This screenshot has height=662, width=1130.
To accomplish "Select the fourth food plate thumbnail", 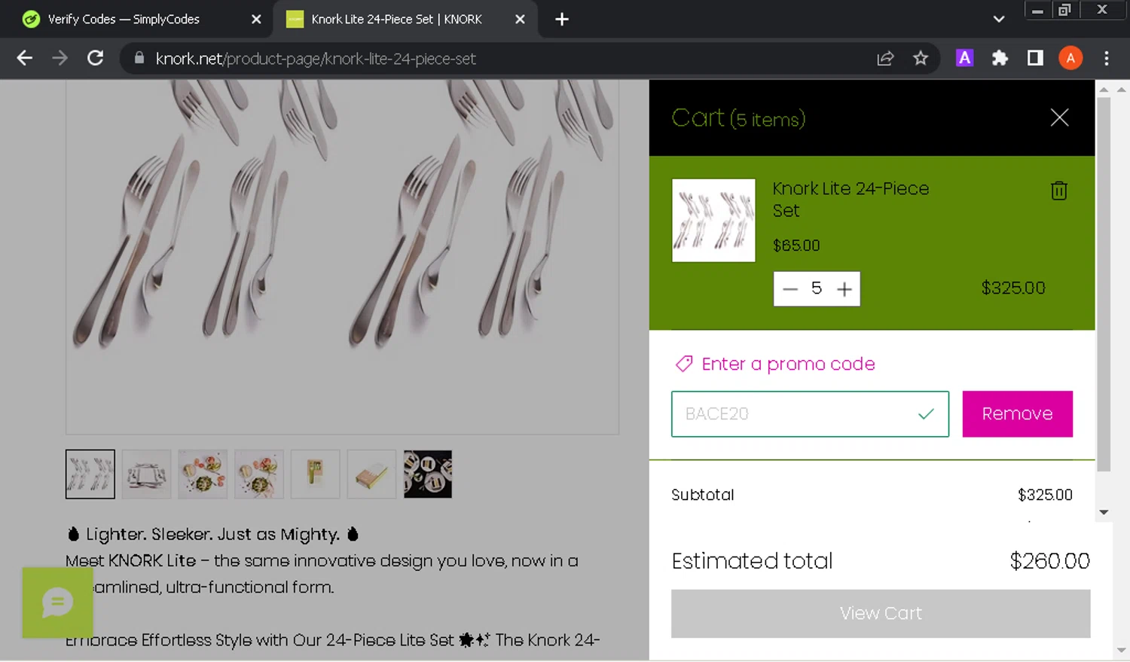I will [259, 474].
